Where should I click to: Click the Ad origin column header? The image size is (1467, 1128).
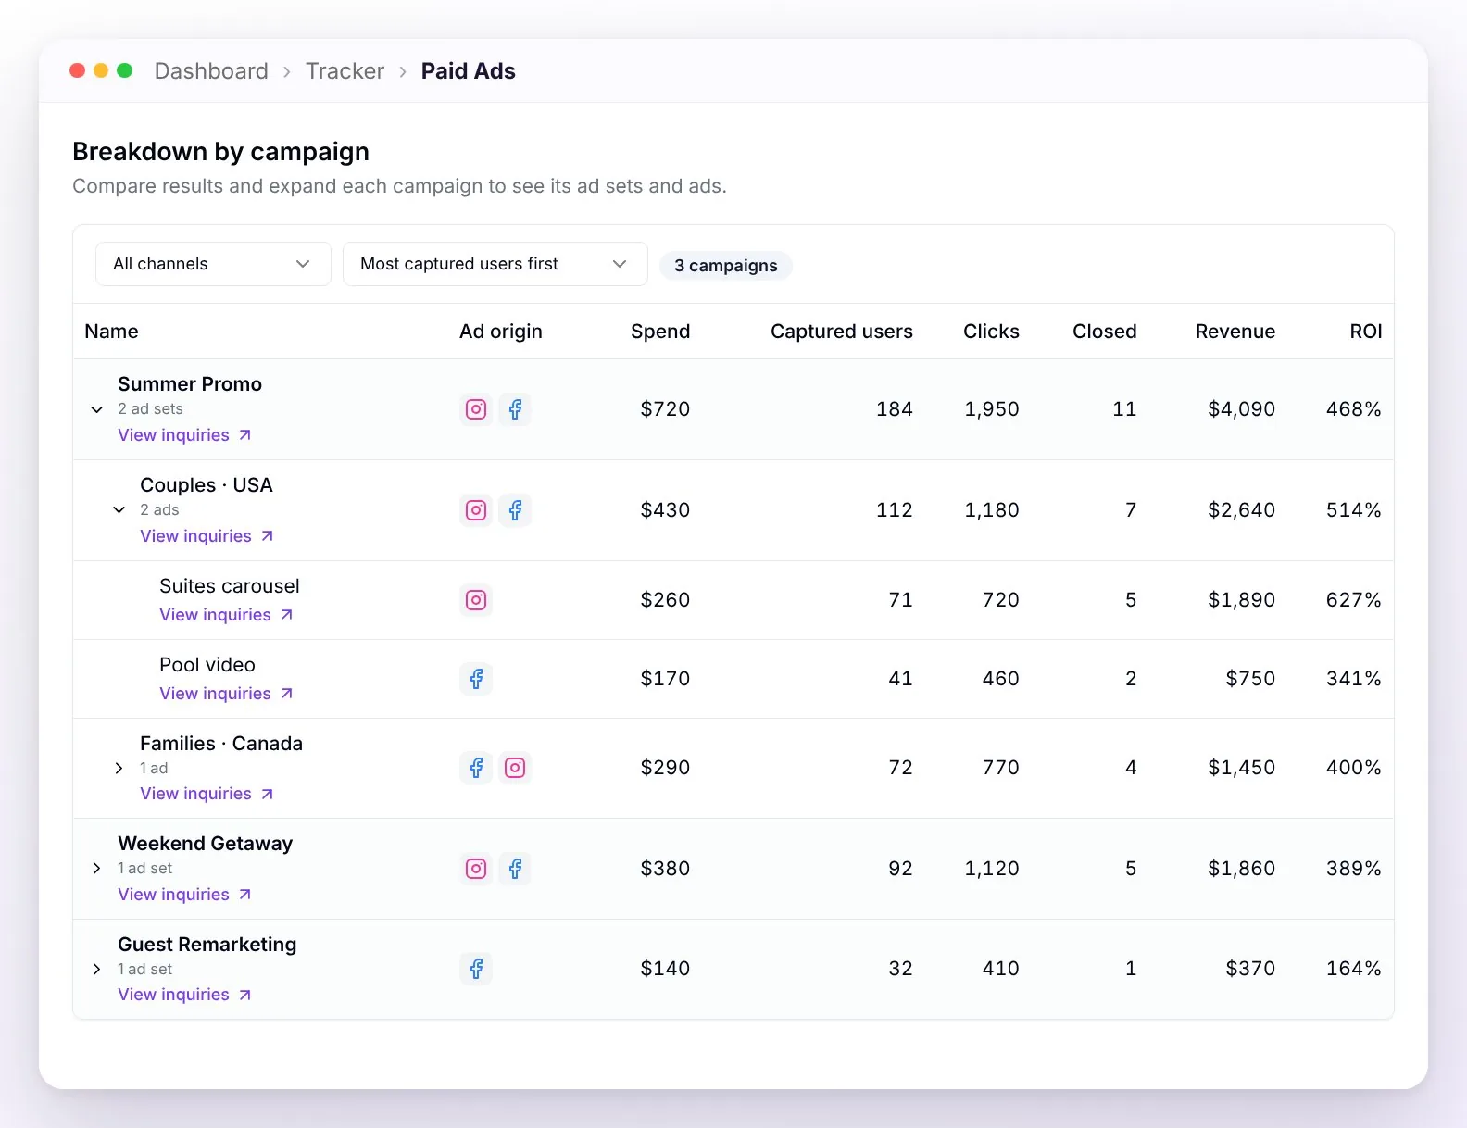tap(501, 332)
